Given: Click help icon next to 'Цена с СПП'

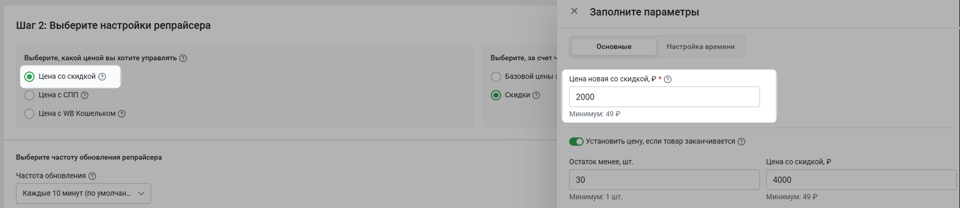Looking at the screenshot, I should pyautogui.click(x=85, y=95).
